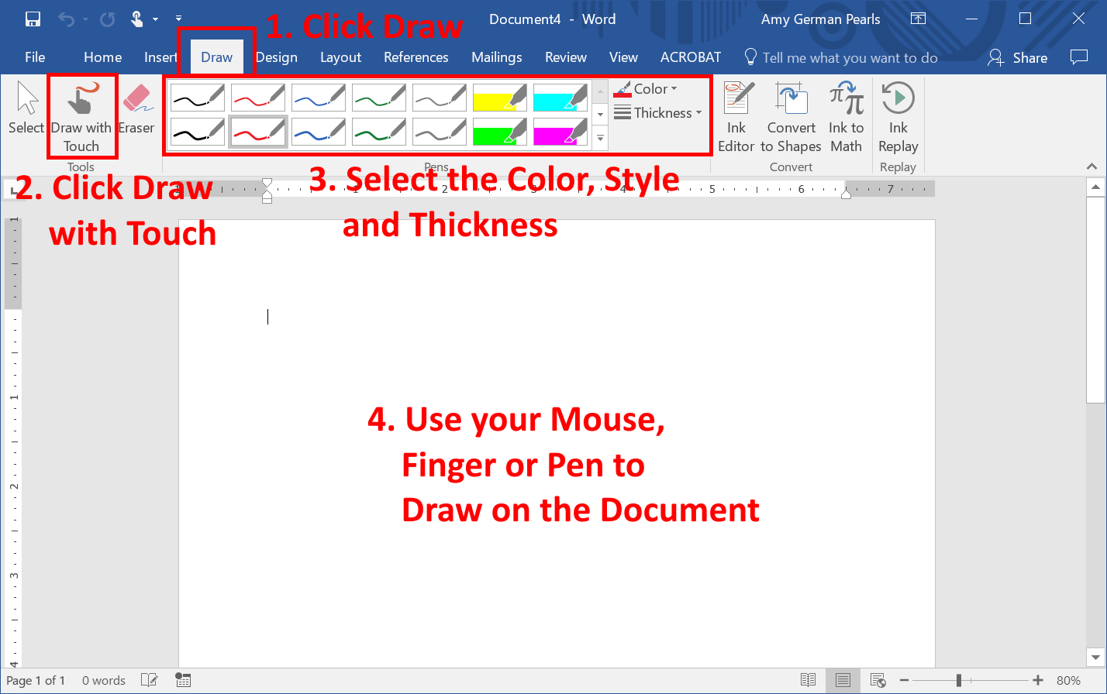The height and width of the screenshot is (694, 1107).
Task: Open word count from the status bar
Action: coord(103,679)
